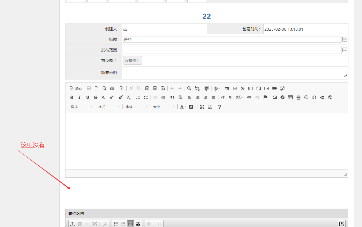Upload a file in the 附件区域 toolbar

72,223
